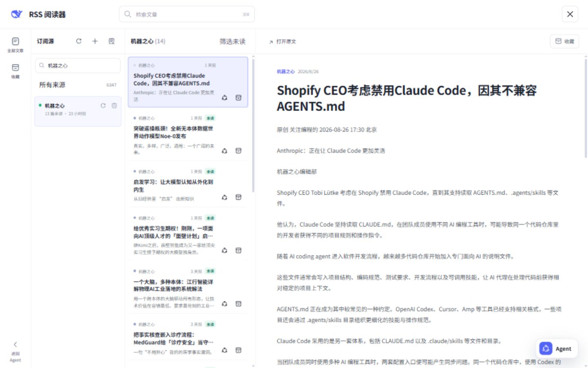Open the 全部文章 sidebar view
This screenshot has width=588, height=368.
pos(15,45)
